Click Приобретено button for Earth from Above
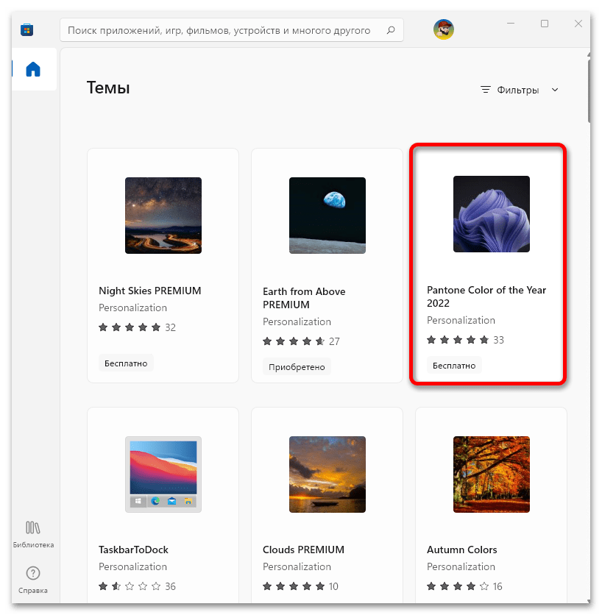Image resolution: width=602 pixels, height=615 pixels. point(297,367)
